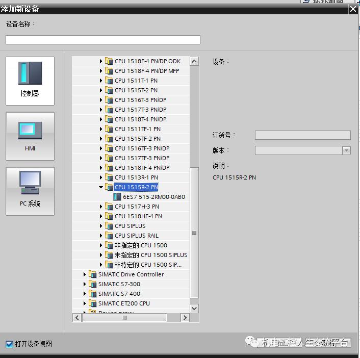Click the CPU SIPLUS folder icon
Viewport: 360px width, 358px height.
coord(109,226)
